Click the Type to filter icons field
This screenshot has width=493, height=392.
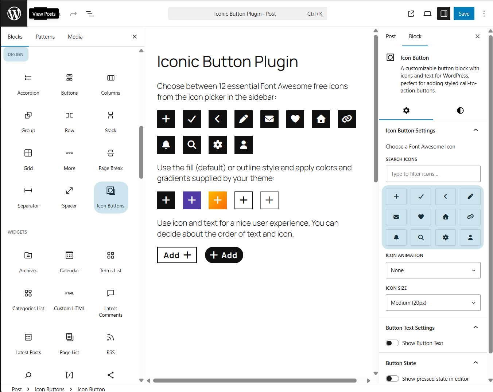(x=433, y=174)
